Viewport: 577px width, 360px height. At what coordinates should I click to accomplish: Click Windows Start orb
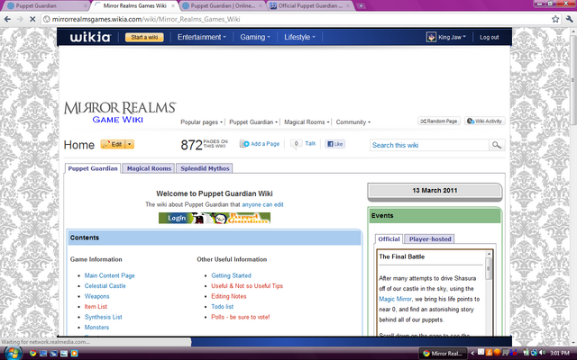13,353
